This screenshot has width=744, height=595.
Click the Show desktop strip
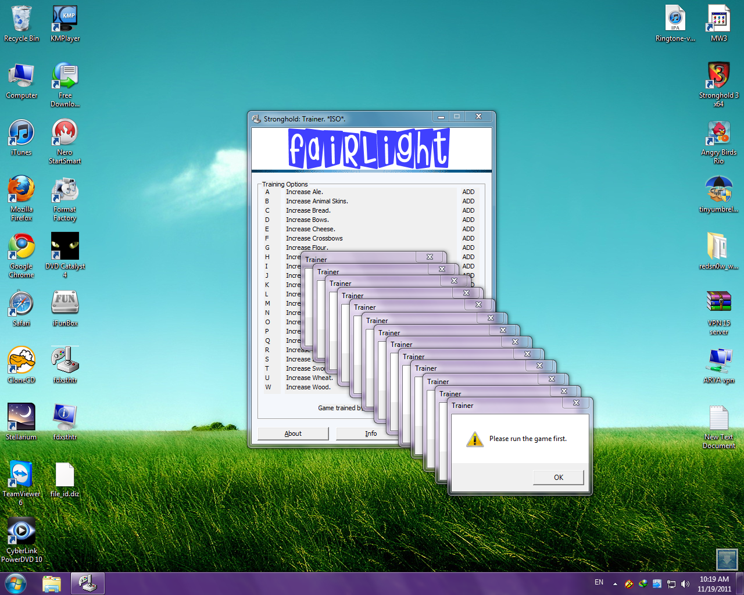tap(740, 583)
